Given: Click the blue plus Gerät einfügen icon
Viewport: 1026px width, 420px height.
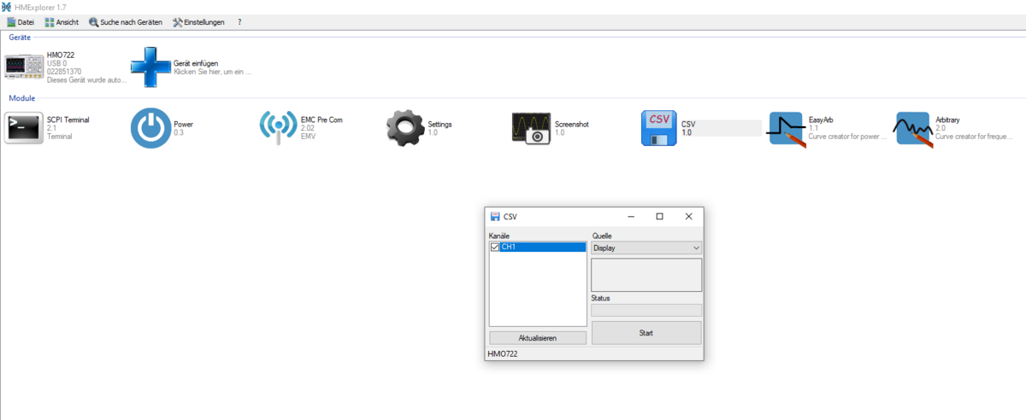Looking at the screenshot, I should click(150, 67).
